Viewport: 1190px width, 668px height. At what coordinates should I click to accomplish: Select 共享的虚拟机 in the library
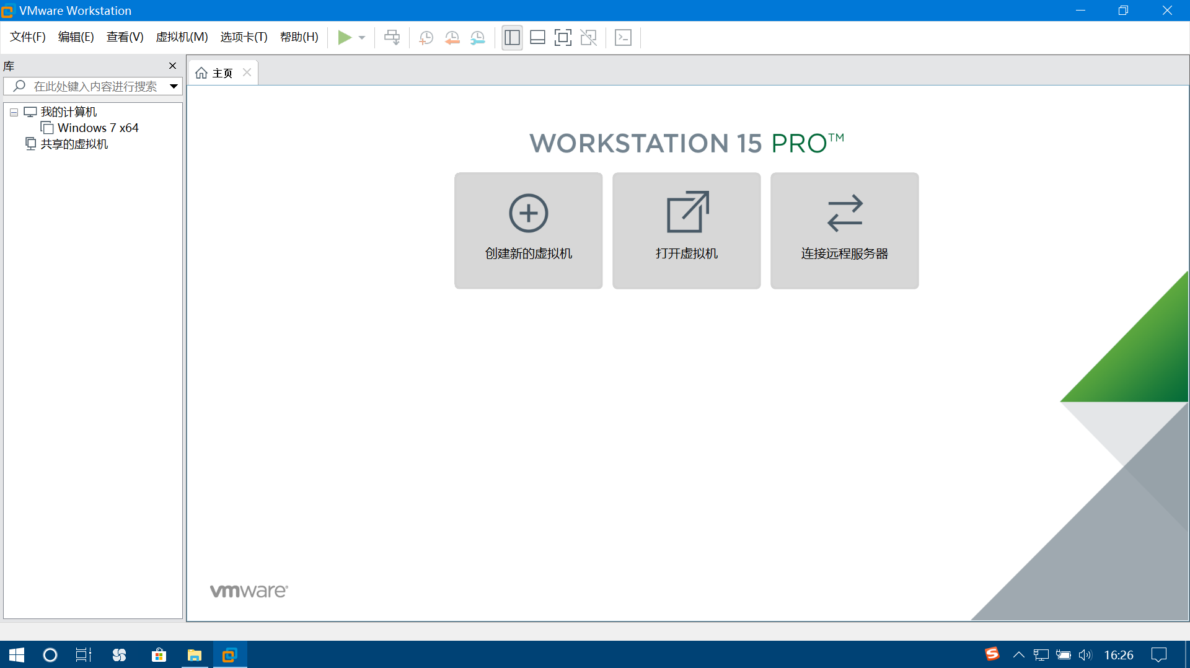pos(74,144)
